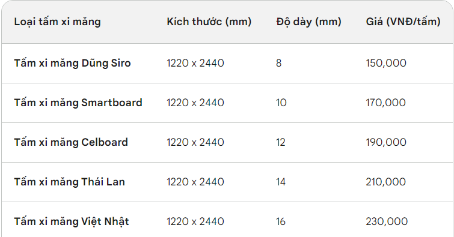The image size is (454, 237).
Task: Select the 'Giá (VNĐ/tấm)' column header
Action: tap(403, 22)
